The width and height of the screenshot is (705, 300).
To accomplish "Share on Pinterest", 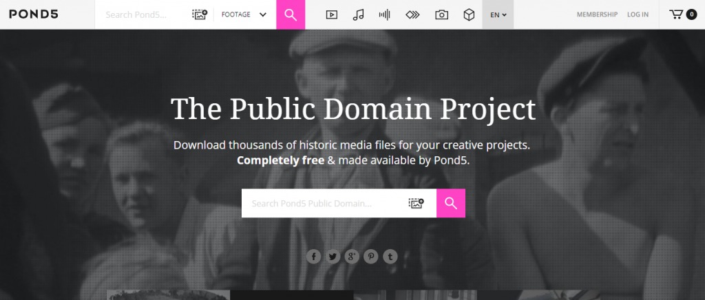I will click(x=371, y=257).
